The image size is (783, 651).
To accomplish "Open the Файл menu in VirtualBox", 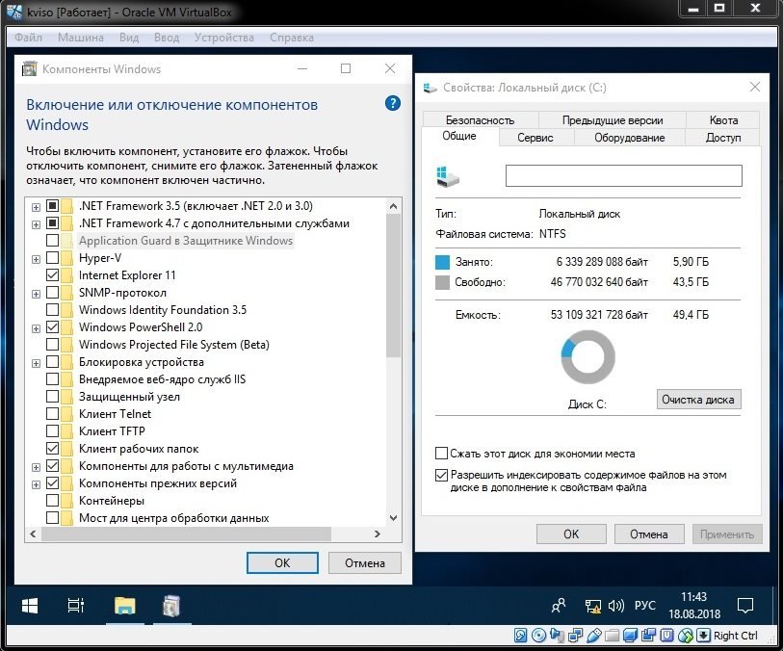I will pos(29,38).
